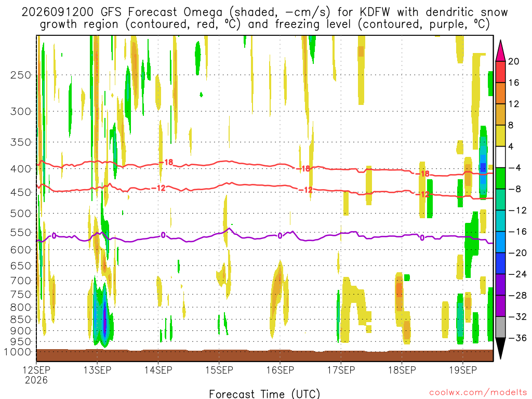Image resolution: width=532 pixels, height=399 pixels.
Task: Click the red -12 contour label near 16SEP
Action: click(305, 190)
